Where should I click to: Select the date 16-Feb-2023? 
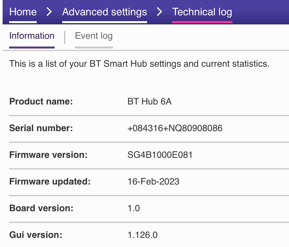(153, 181)
